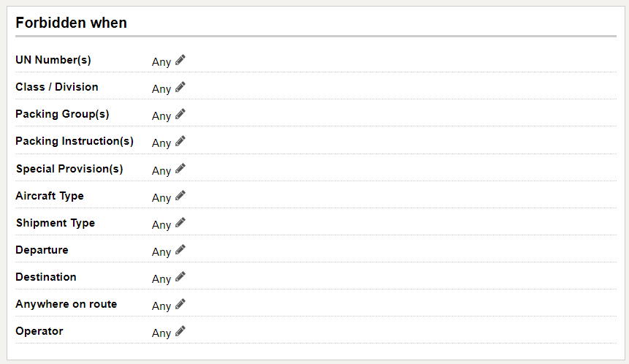The image size is (629, 364).
Task: Click 'Any' value for Packing Group(s)
Action: (x=161, y=116)
